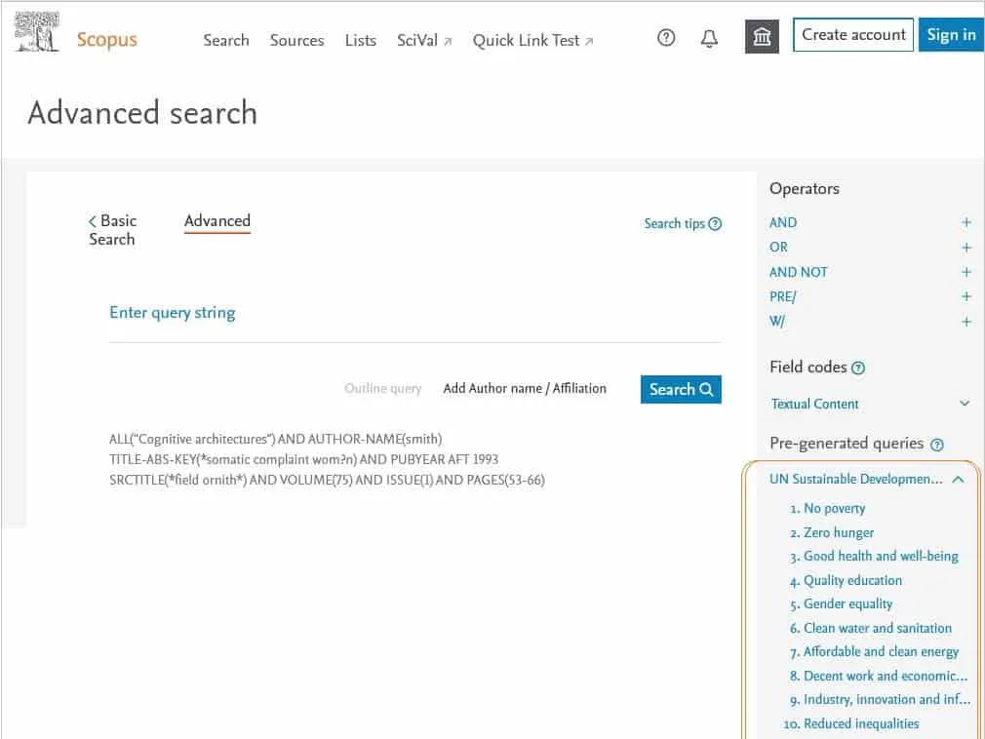The width and height of the screenshot is (985, 739).
Task: Open the Pre-generated queries help icon
Action: [x=937, y=445]
